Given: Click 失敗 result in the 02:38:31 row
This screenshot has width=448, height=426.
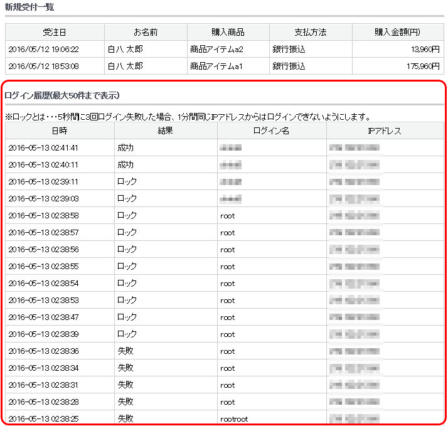Looking at the screenshot, I should [125, 385].
